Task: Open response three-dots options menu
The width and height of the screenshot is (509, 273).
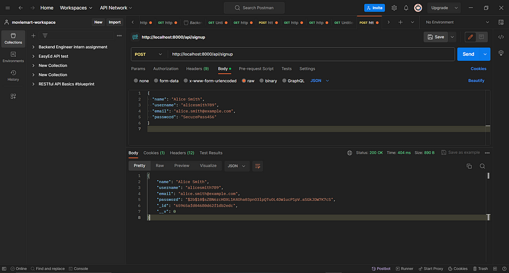Action: click(x=487, y=153)
